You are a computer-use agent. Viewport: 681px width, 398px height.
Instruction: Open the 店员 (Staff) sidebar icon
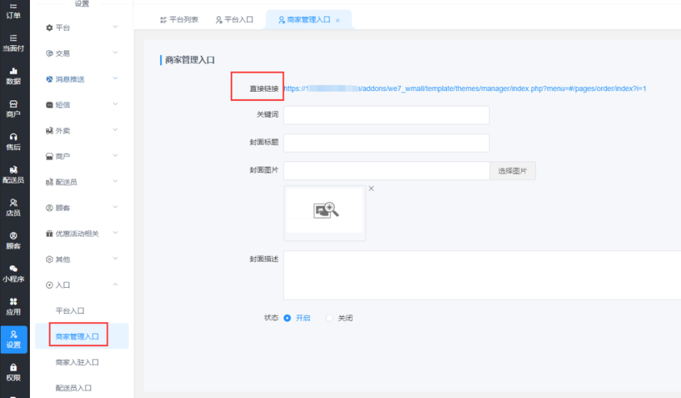[13, 207]
